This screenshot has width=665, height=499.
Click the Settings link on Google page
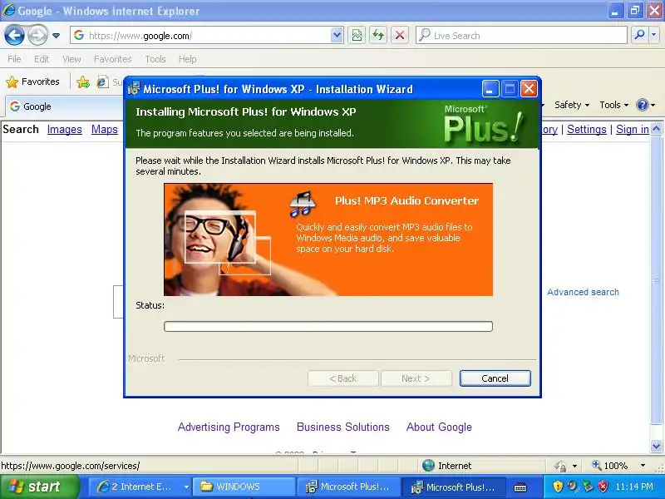pyautogui.click(x=587, y=130)
